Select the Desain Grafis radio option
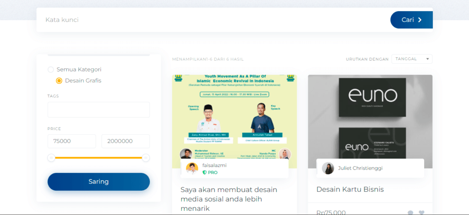Screen dimensions: 469x215 59,81
